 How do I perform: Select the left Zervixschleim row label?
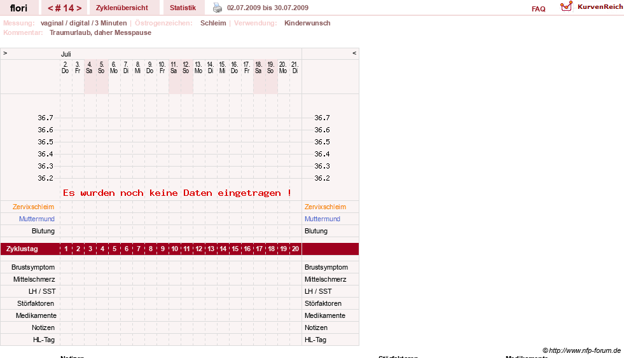click(x=34, y=207)
